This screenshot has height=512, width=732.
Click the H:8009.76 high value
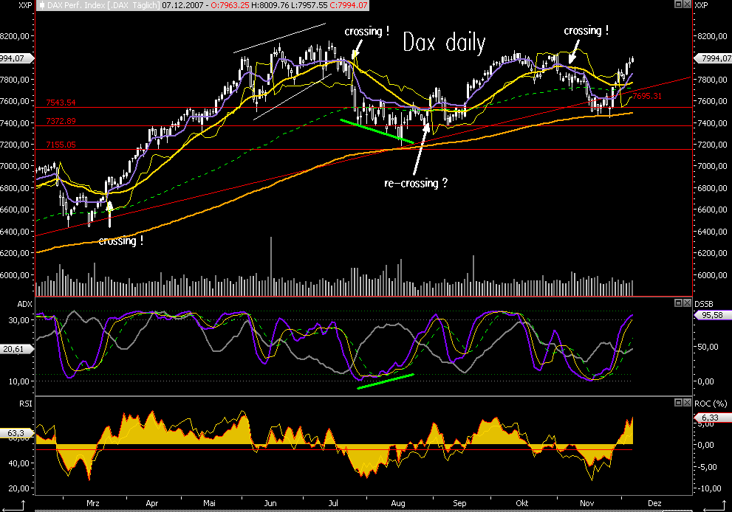[270, 6]
